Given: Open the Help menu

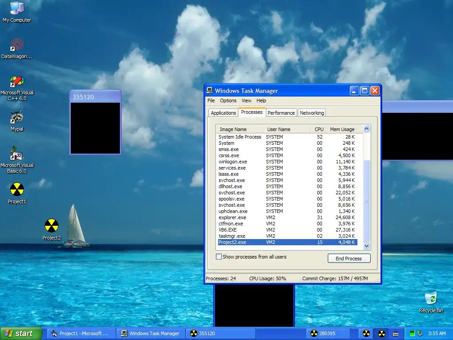Looking at the screenshot, I should coord(261,100).
